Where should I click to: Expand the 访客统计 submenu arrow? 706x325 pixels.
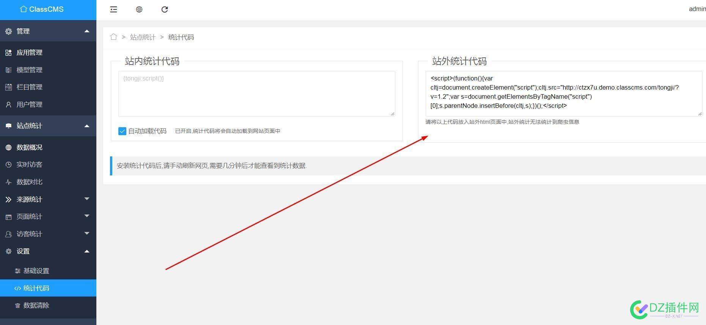click(87, 233)
